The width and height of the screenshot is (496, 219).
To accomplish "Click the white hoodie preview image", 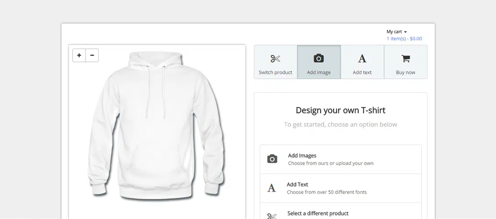I will (157, 127).
